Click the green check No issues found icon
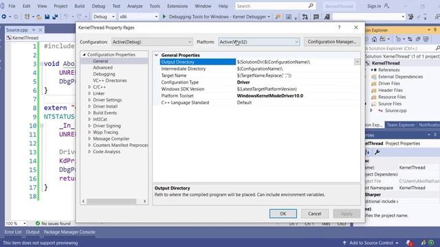Image resolution: width=440 pixels, height=247 pixels. click(x=38, y=223)
